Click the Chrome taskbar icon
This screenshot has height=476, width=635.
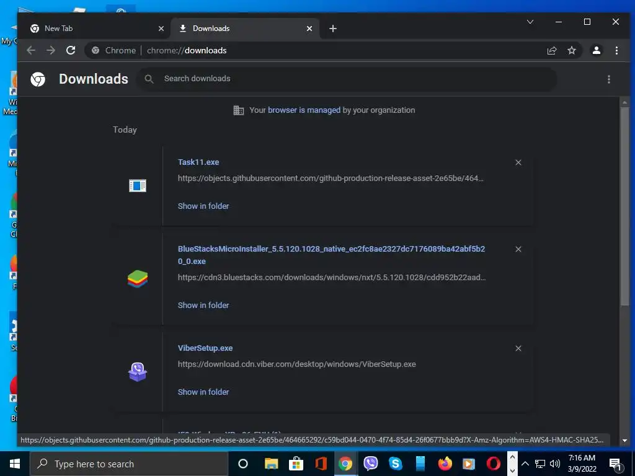tap(345, 464)
